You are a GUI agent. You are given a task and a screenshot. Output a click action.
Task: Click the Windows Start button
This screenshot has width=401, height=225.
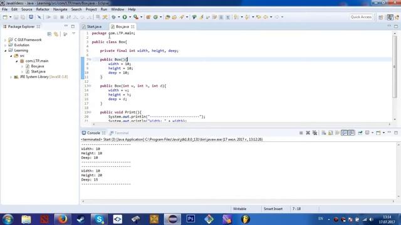(8, 219)
